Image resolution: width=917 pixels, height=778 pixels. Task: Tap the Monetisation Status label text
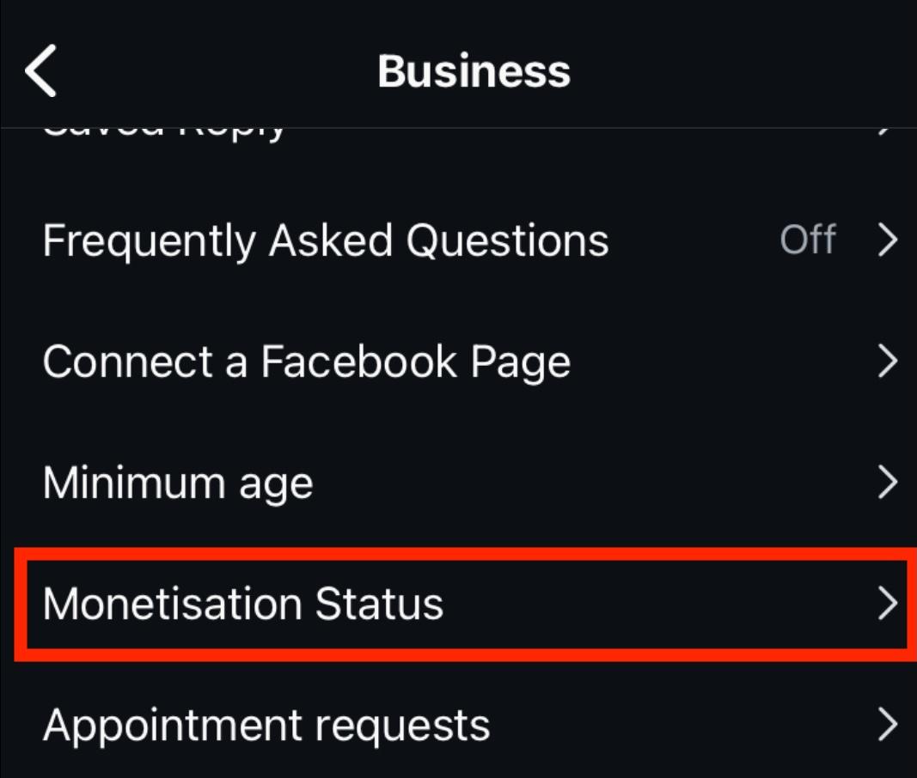tap(243, 604)
